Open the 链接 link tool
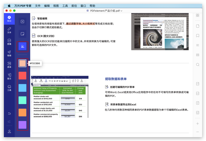 (9, 53)
